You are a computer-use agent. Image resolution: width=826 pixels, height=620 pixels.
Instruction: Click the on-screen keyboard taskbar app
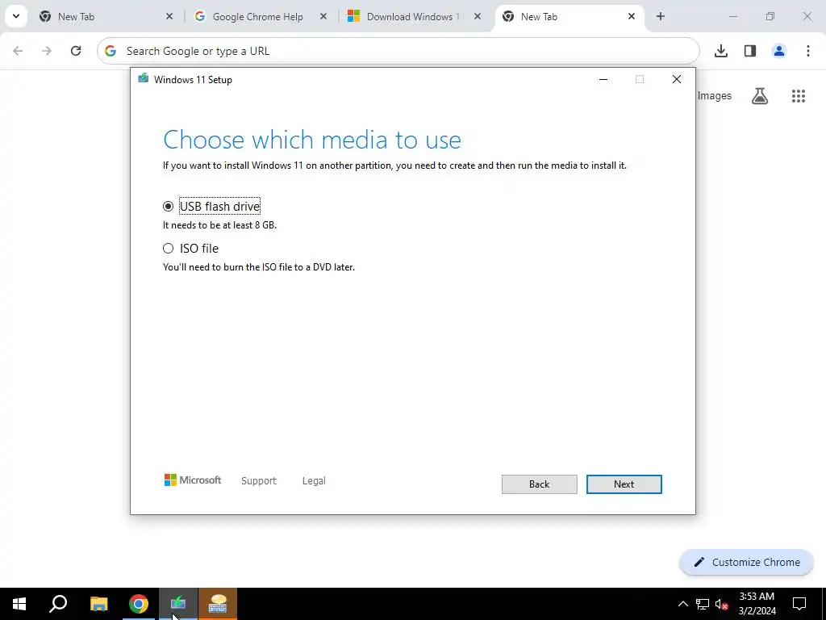click(x=218, y=604)
